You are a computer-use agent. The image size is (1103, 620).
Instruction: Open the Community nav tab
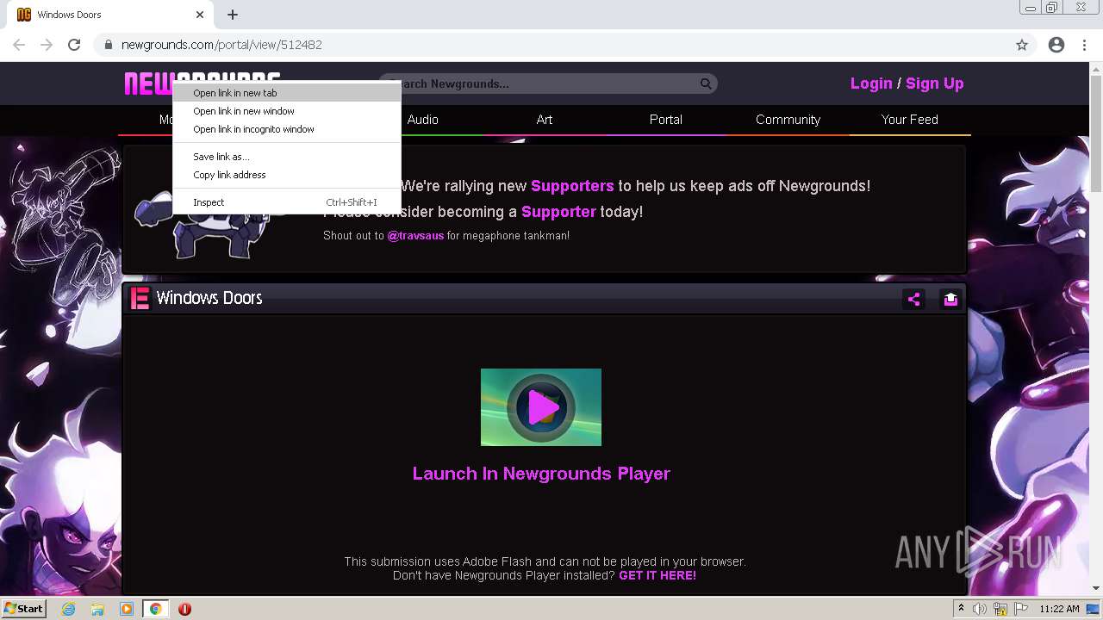coord(788,120)
